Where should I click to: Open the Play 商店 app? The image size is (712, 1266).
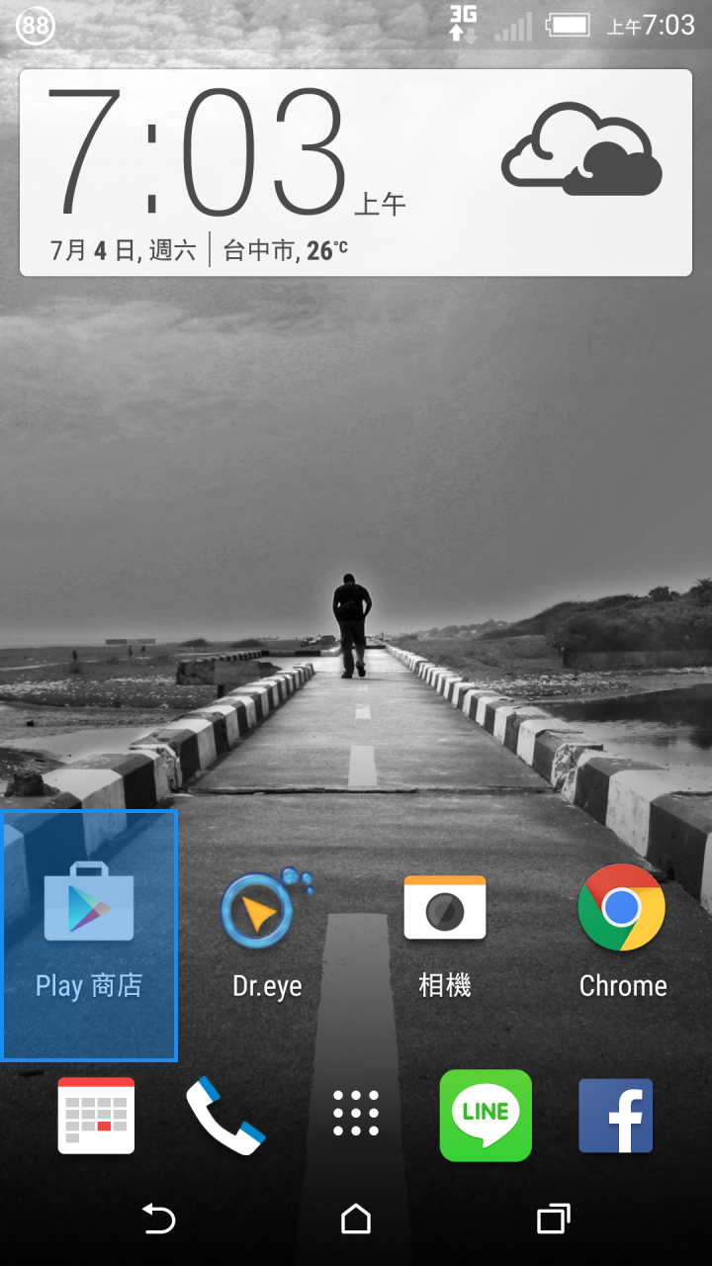point(89,935)
